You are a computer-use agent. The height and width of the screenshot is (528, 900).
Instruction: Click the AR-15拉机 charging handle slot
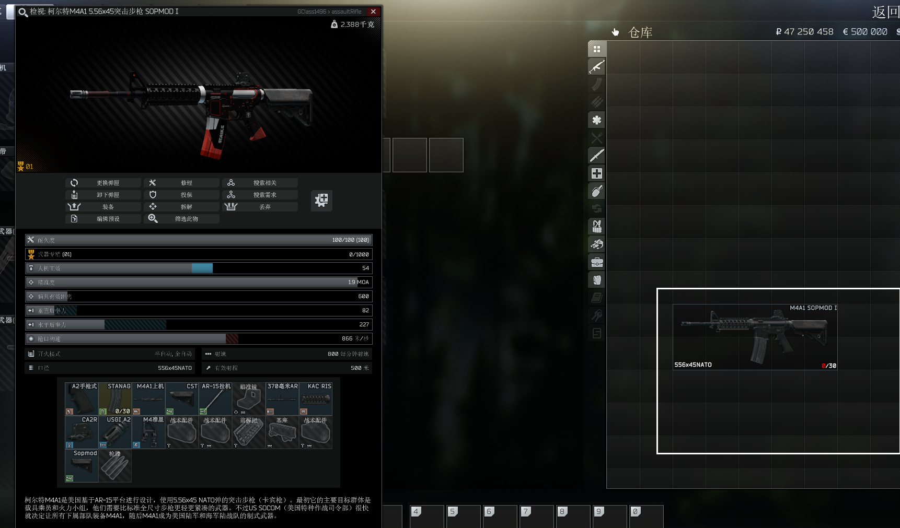pos(215,398)
